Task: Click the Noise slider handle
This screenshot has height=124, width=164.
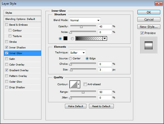Action: pos(71,32)
